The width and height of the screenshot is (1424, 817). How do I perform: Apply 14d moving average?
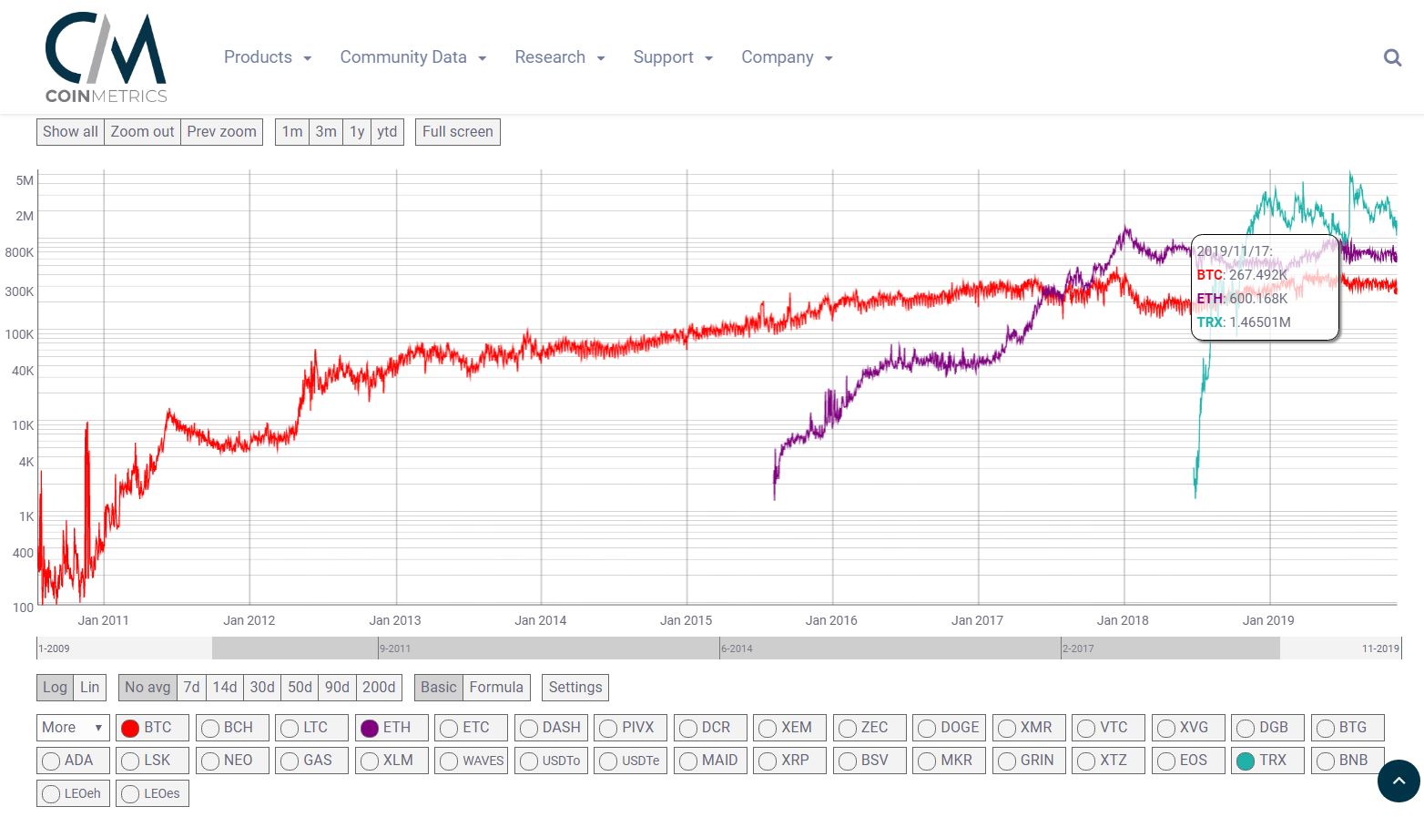[x=225, y=687]
